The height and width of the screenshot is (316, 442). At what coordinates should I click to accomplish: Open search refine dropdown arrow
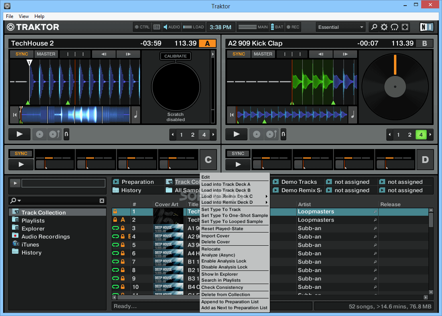(19, 201)
